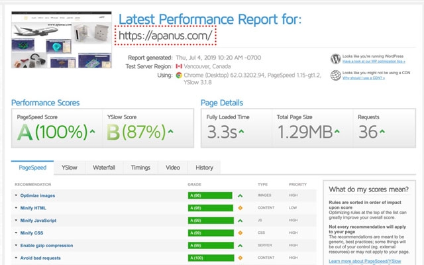
Task: Click the A (99) bar in Minify CSS row
Action: (211, 233)
